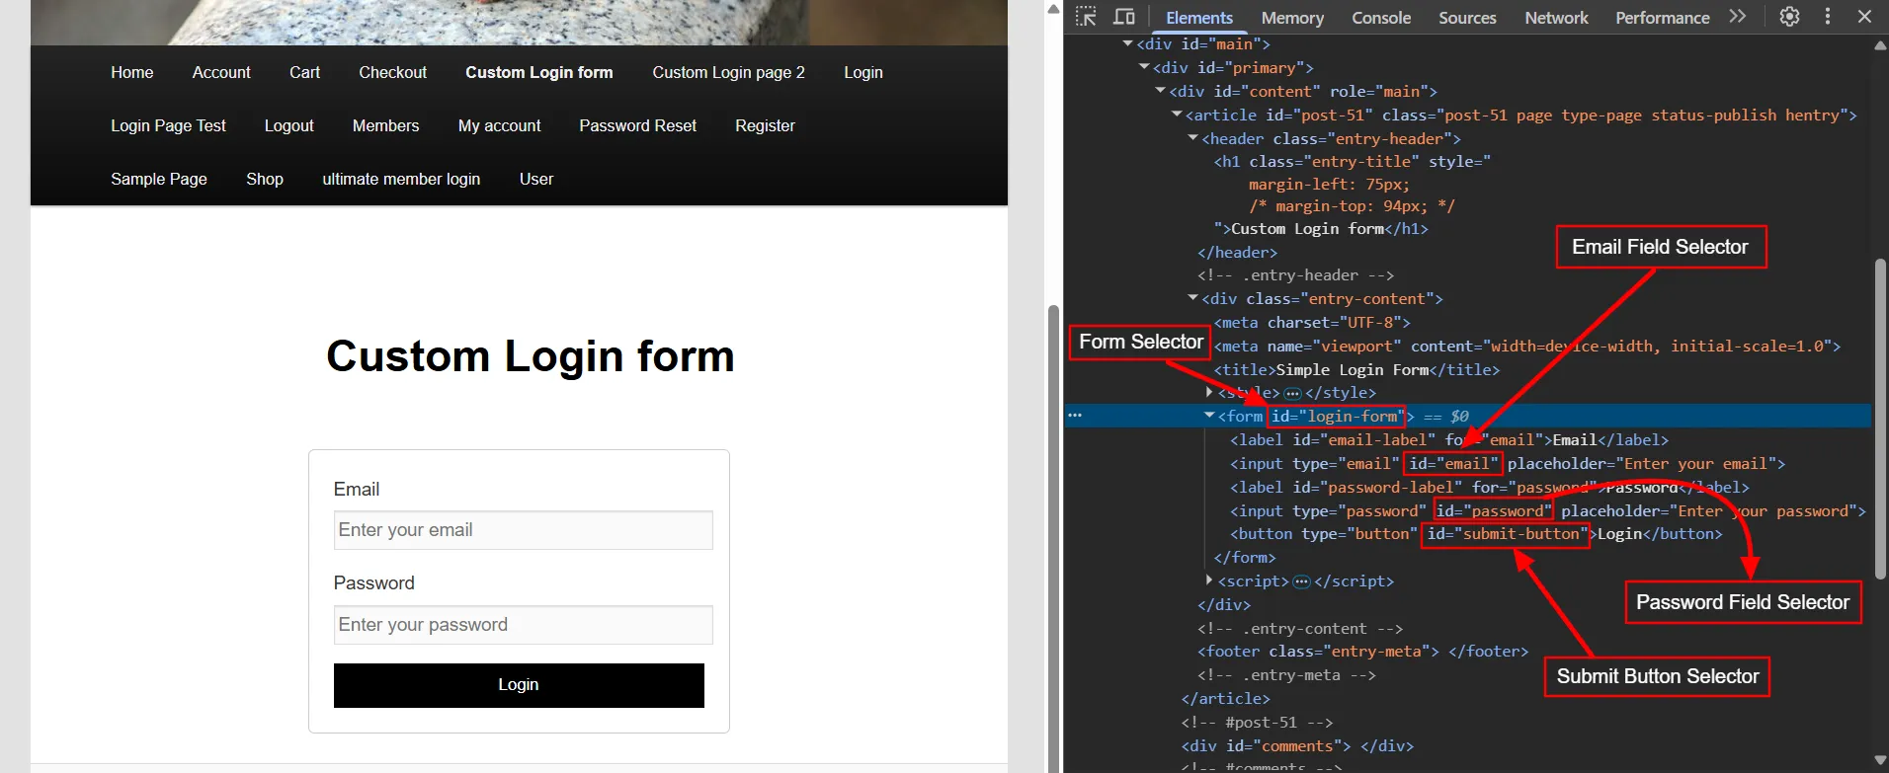Open the Sample Page menu link
The width and height of the screenshot is (1889, 773).
coord(159,179)
